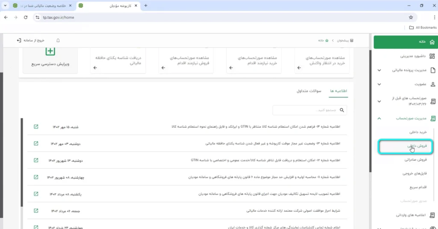Screen dimensions: 438x229
Task: Click the green plus icon for ویرایش دسترسی سریع
Action: coord(50,51)
